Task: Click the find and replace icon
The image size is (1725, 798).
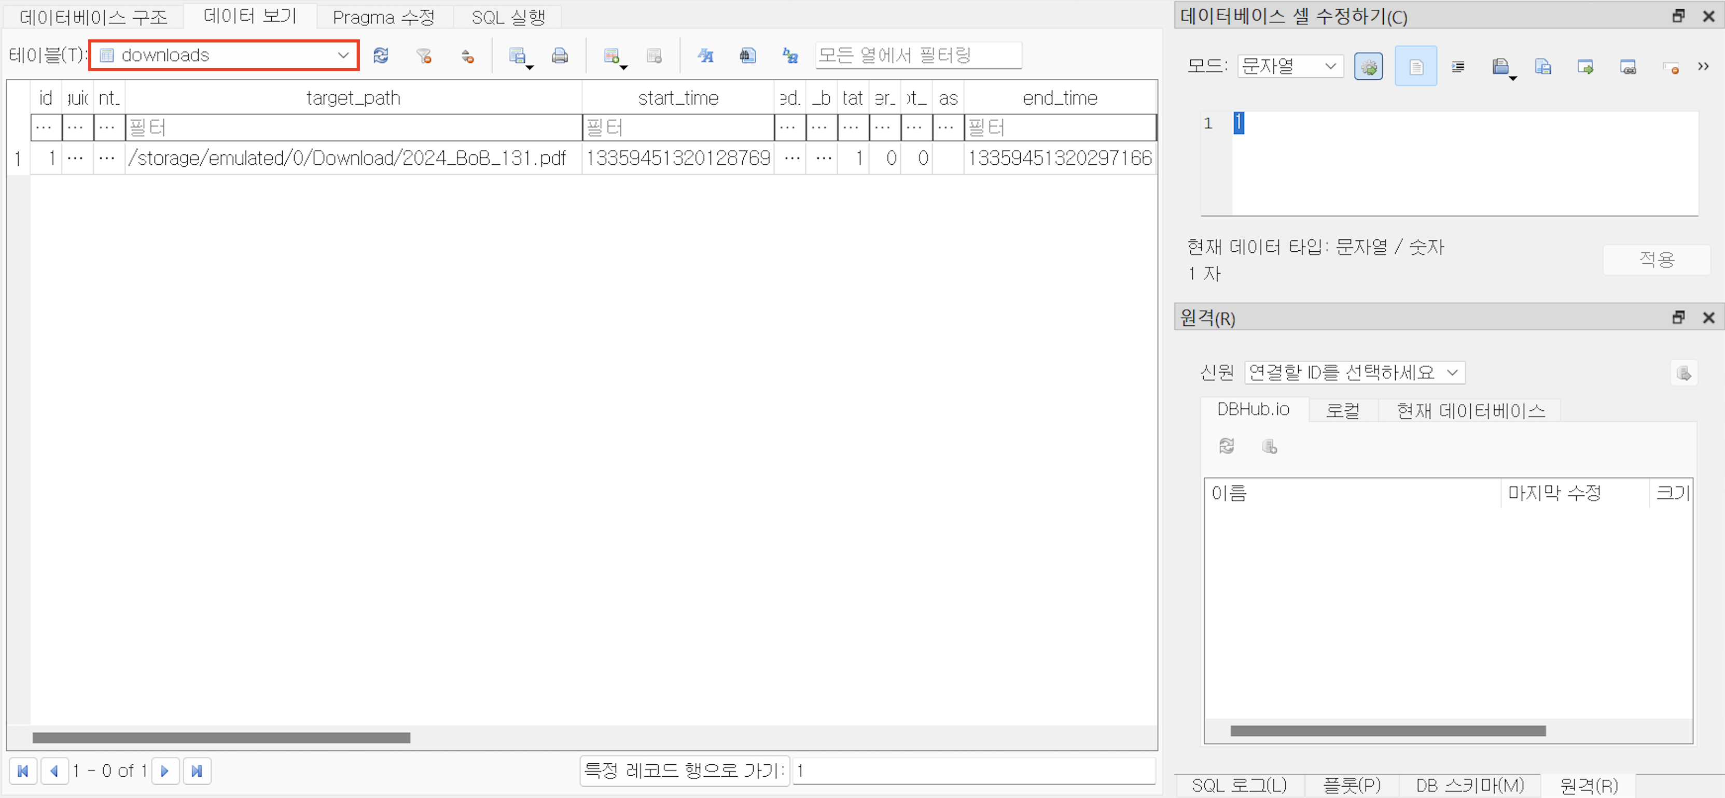Action: point(790,55)
